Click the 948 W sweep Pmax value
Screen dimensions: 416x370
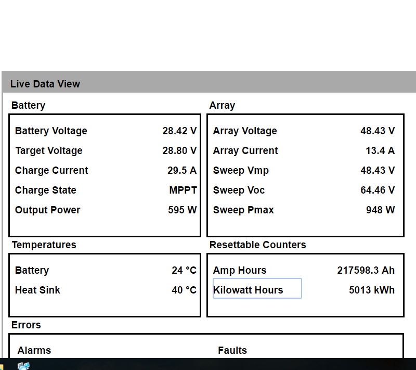pyautogui.click(x=381, y=210)
